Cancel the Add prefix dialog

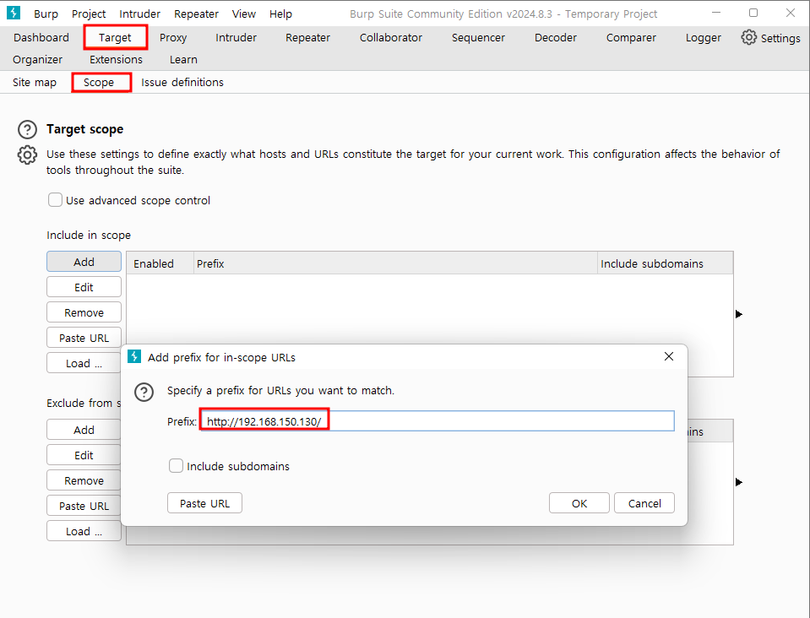pos(644,503)
